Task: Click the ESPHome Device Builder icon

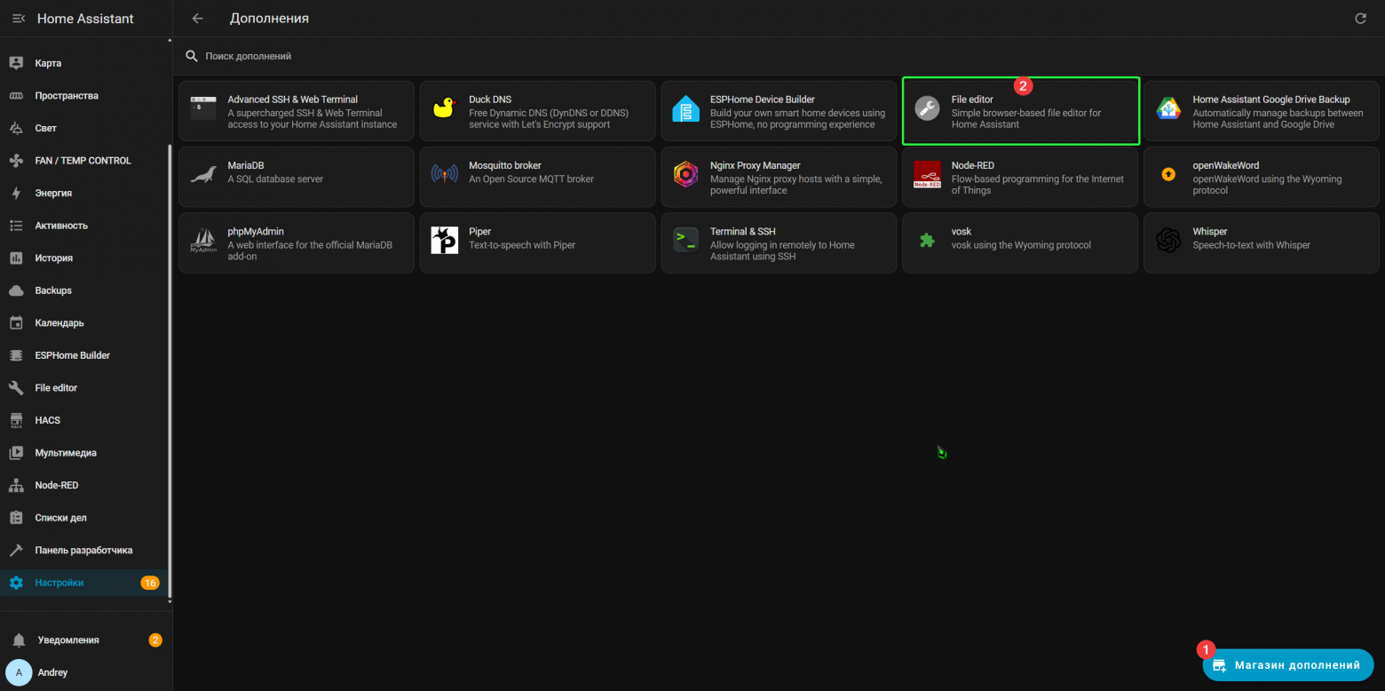Action: pos(685,108)
